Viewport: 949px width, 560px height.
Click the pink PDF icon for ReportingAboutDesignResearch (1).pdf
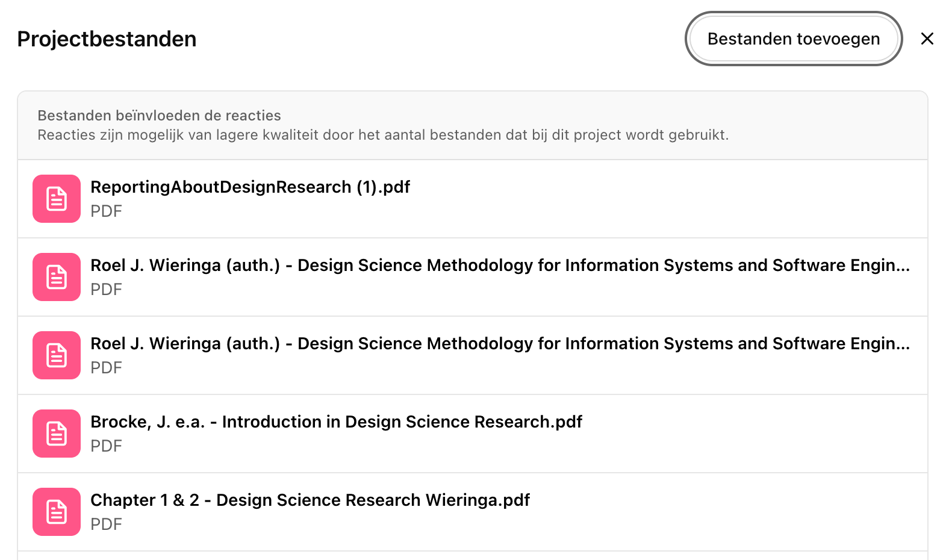click(56, 199)
